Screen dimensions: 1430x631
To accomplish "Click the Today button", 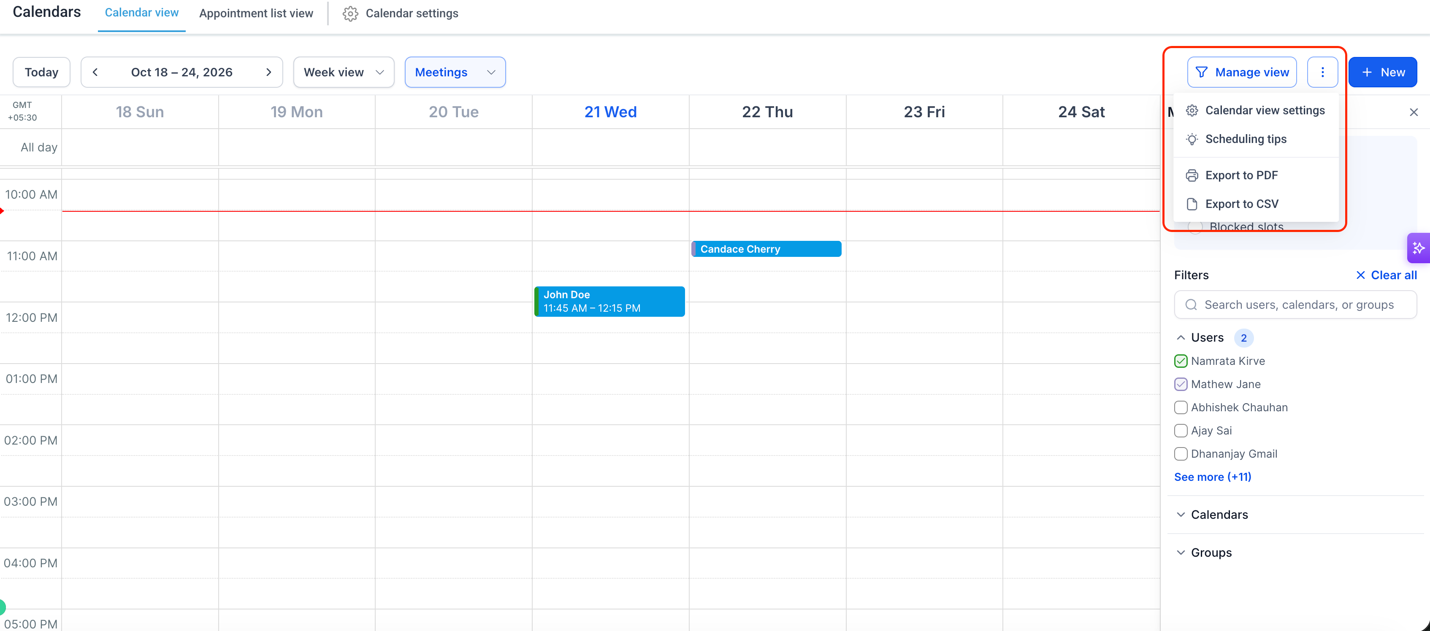I will pyautogui.click(x=42, y=72).
